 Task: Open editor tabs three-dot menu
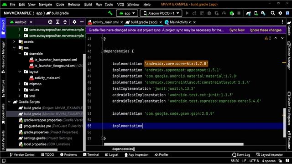tap(282, 22)
